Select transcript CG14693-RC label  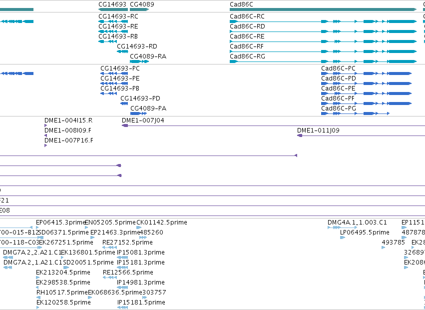pos(118,16)
